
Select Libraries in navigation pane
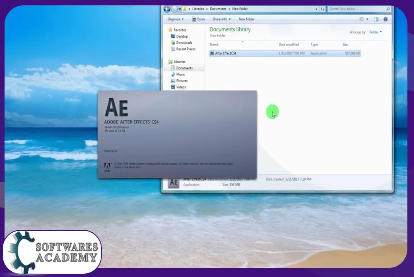180,62
